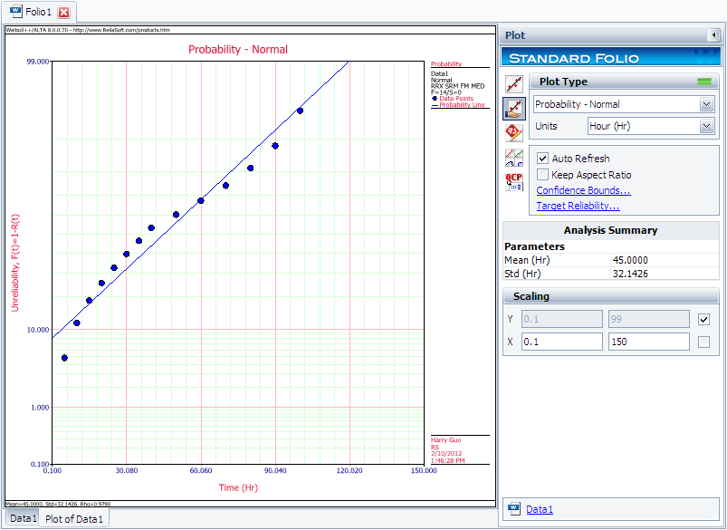Viewport: 727px width, 530px height.
Task: Open the Confidence Bounds... link
Action: (x=583, y=190)
